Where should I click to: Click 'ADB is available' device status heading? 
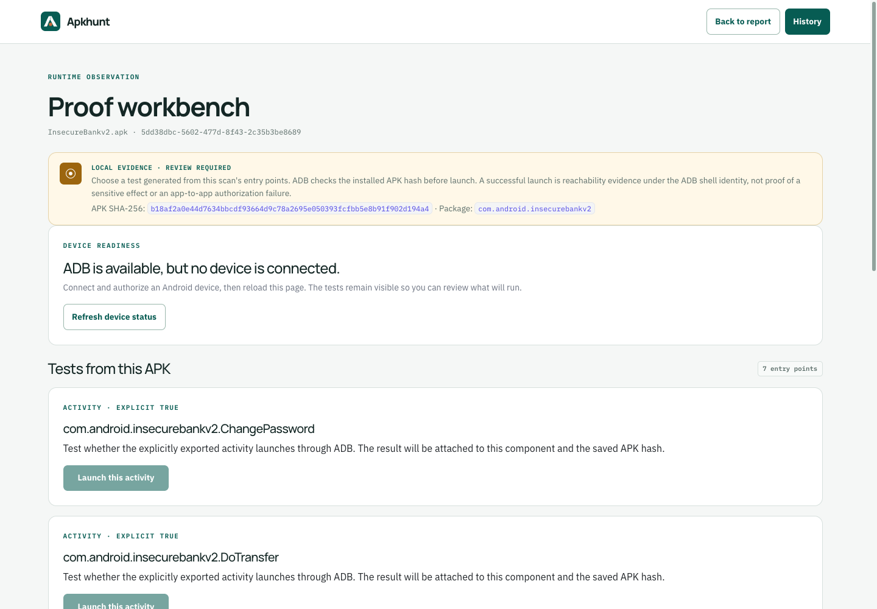click(x=202, y=269)
